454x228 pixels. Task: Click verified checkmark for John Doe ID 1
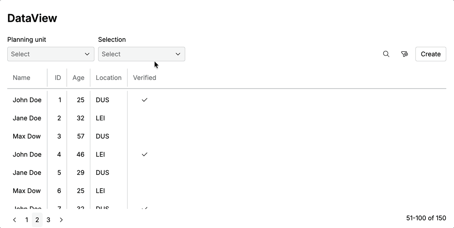pyautogui.click(x=144, y=100)
